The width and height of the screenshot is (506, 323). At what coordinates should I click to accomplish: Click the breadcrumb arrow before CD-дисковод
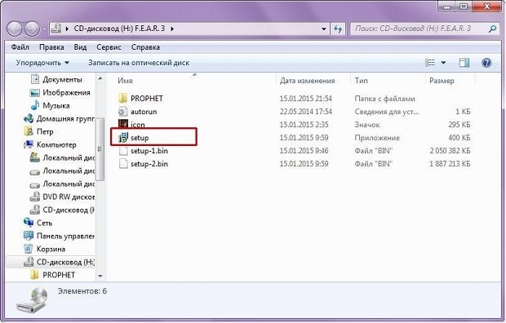67,29
